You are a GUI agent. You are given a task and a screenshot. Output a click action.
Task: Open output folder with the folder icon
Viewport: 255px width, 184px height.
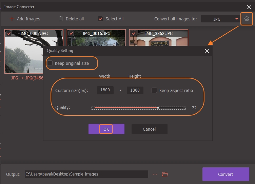point(165,174)
